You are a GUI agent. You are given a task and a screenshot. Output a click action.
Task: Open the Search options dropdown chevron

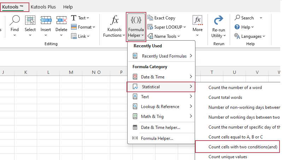261,18
